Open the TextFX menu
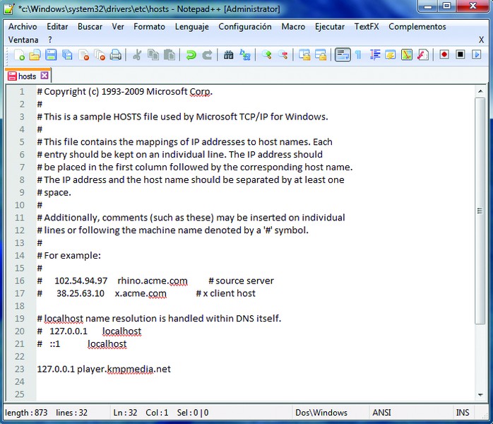The width and height of the screenshot is (493, 424). point(367,27)
